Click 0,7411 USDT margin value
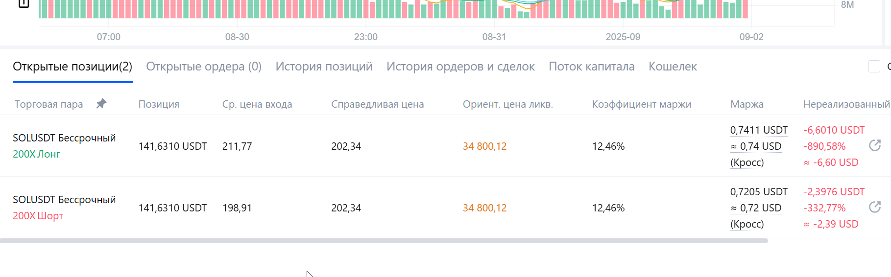This screenshot has width=891, height=277. coord(759,130)
